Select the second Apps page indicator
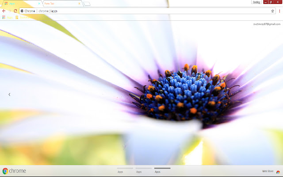Viewport: 283px width, 177px height. pos(144,170)
